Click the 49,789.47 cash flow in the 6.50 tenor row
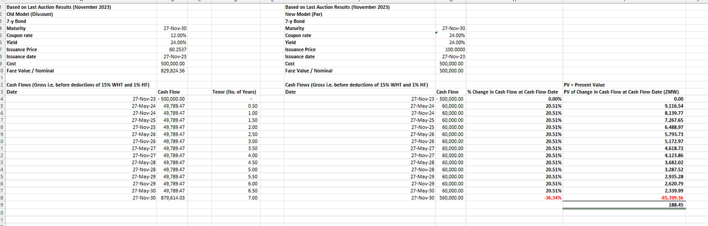 click(x=174, y=191)
